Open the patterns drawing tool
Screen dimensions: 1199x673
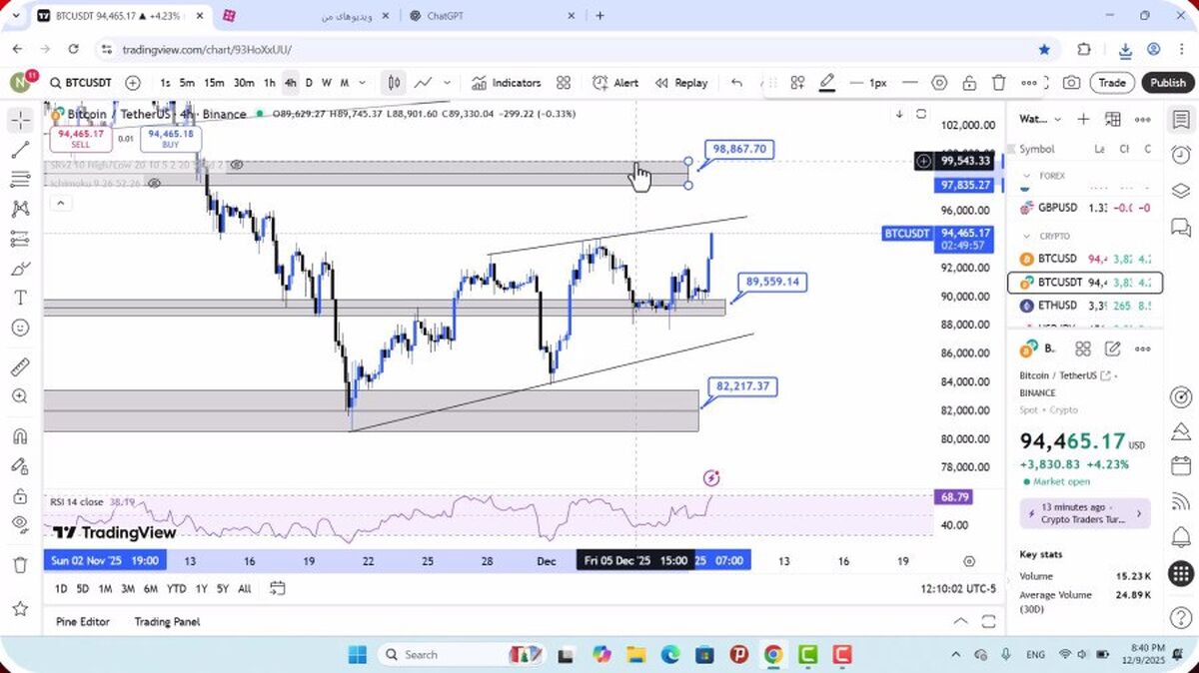tap(21, 210)
